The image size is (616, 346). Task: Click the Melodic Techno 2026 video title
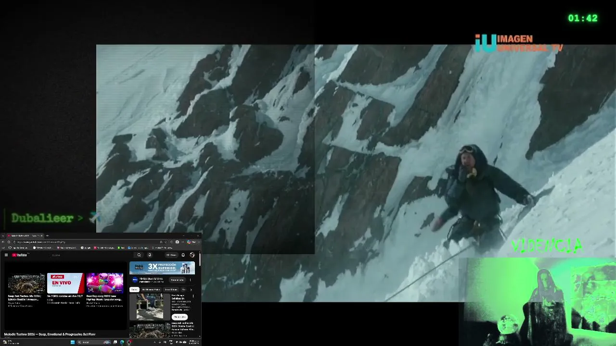coord(50,334)
